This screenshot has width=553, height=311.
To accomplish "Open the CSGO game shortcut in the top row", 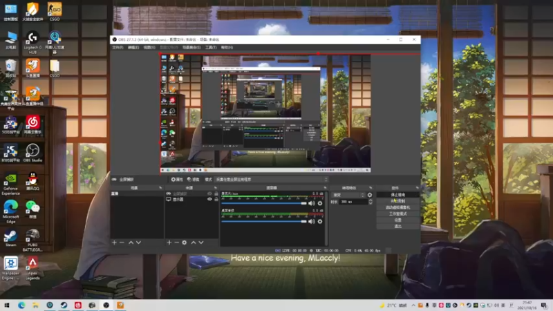I will click(55, 11).
